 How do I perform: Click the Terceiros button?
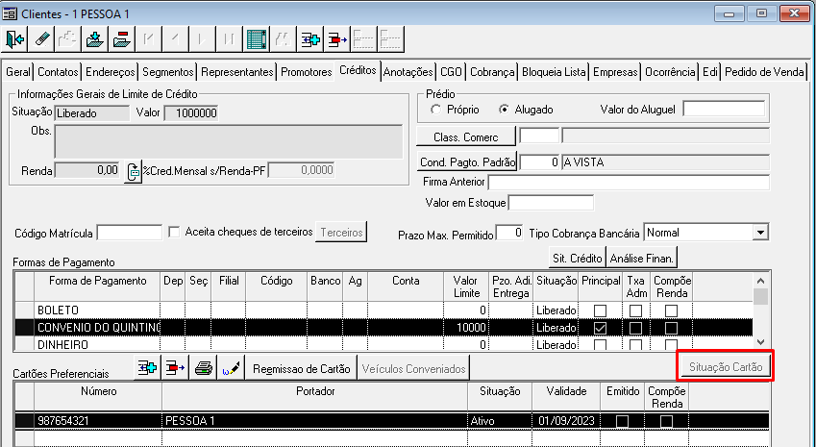tap(341, 232)
